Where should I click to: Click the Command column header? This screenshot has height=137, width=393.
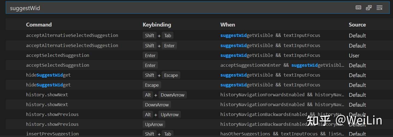click(39, 25)
